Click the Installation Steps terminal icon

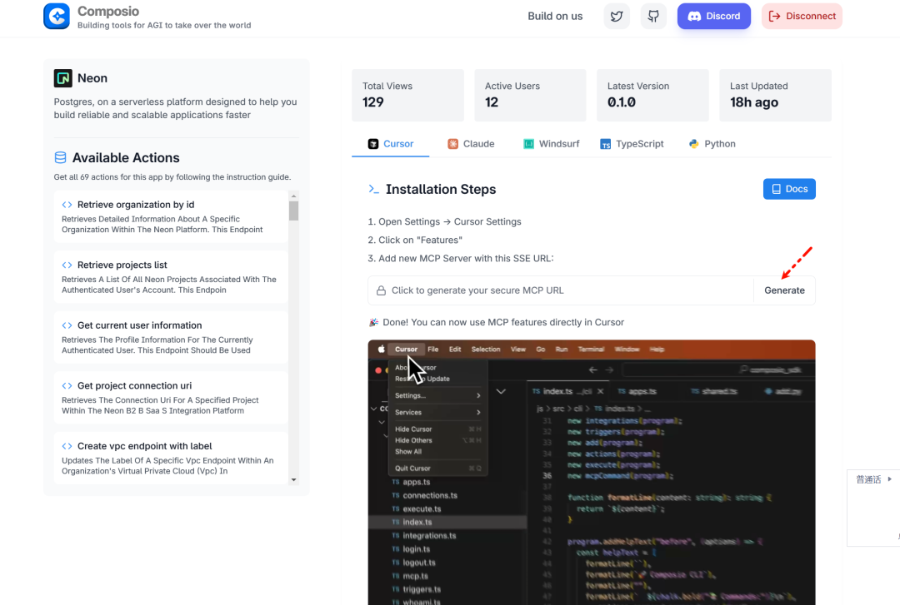(x=373, y=189)
